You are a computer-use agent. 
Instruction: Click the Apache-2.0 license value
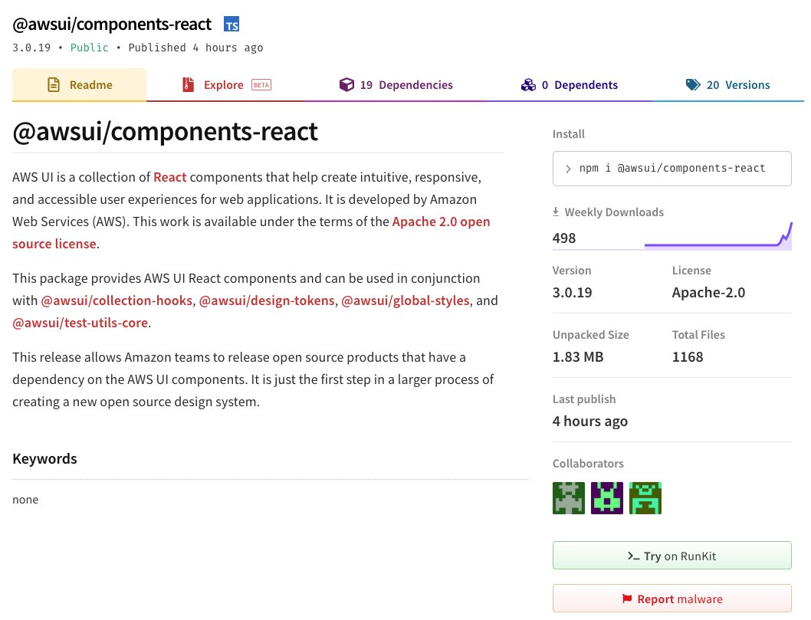708,293
